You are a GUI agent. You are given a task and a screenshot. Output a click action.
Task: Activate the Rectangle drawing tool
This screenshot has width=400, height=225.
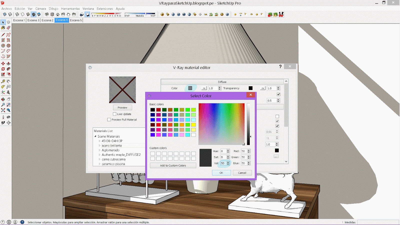[x=3, y=40]
